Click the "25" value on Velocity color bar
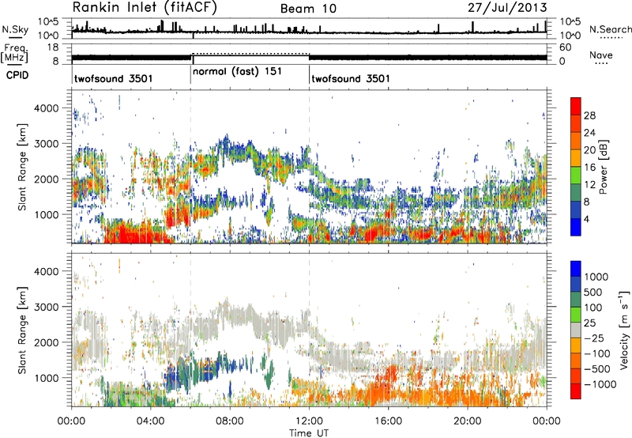632x438 pixels. point(589,323)
